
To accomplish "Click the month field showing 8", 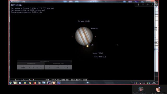I will 33,67.
